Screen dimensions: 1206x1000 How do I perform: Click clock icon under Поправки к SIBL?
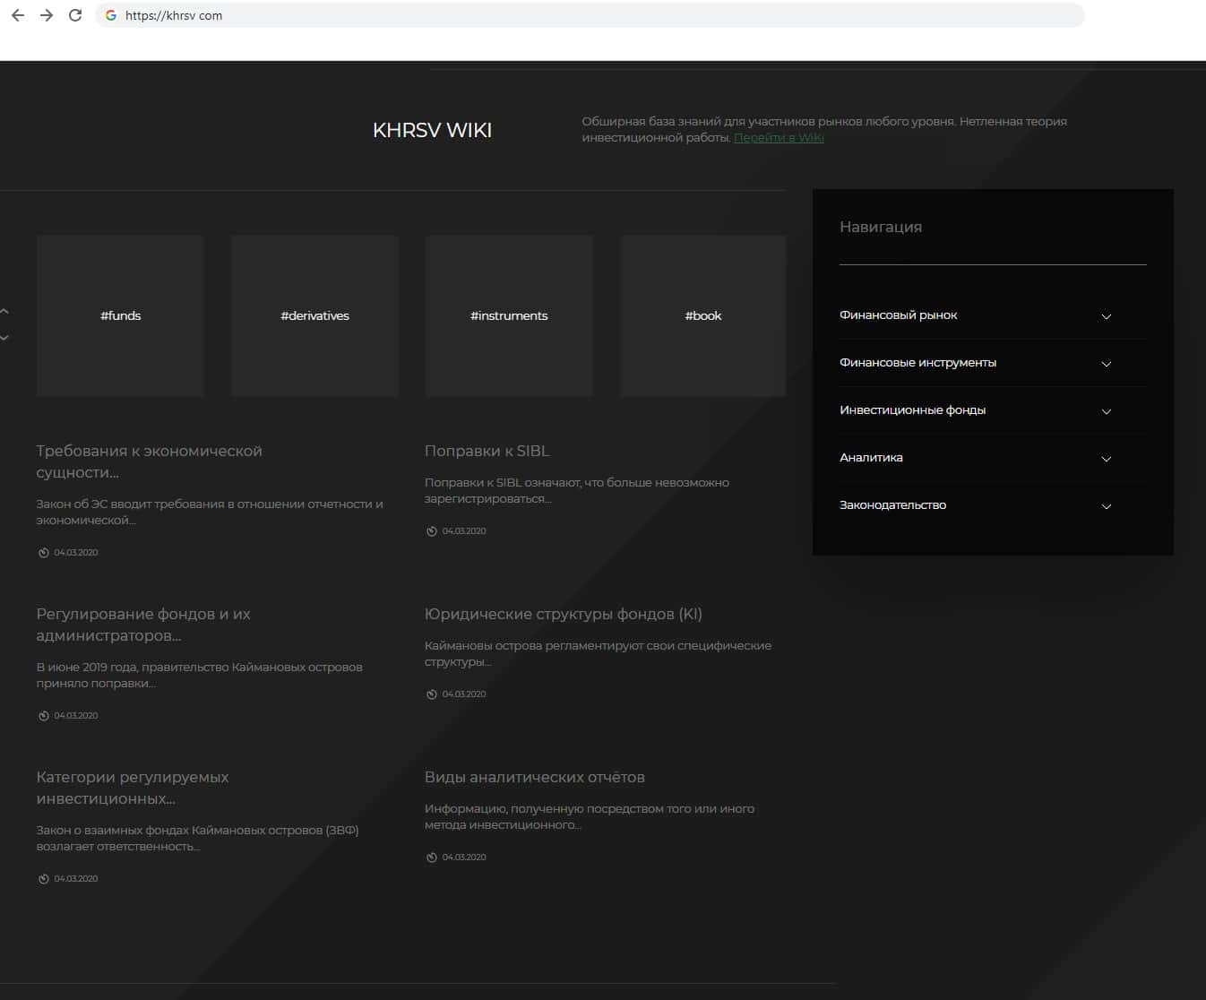432,531
